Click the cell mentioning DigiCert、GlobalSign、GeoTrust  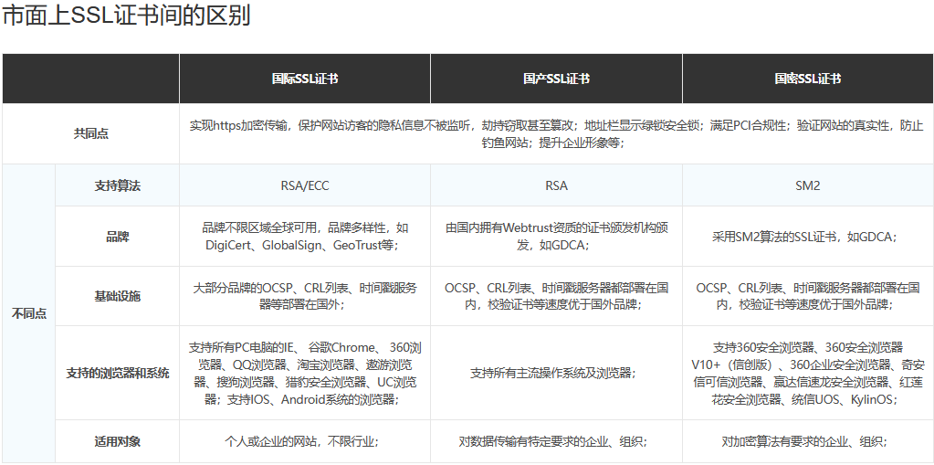(305, 237)
